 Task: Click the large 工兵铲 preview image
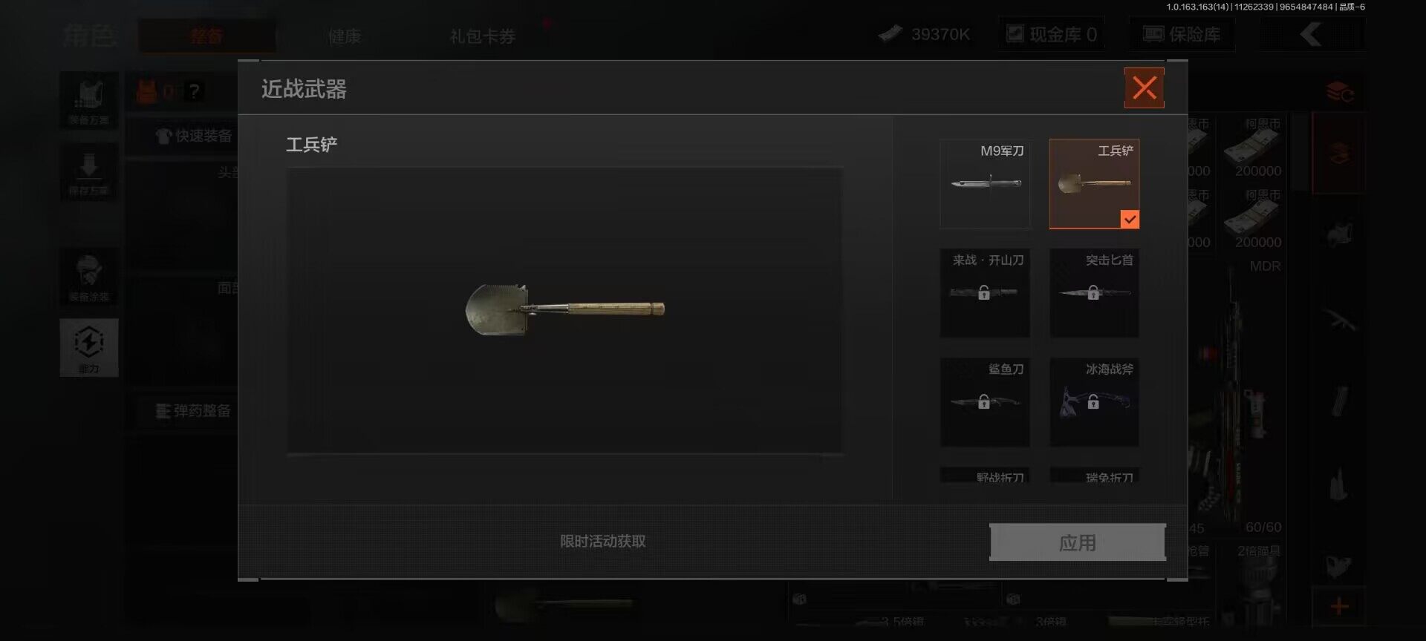click(565, 310)
